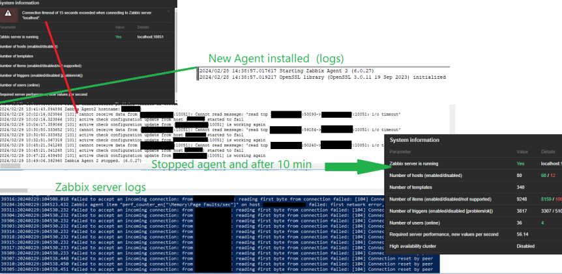Click 'Number of hosts (enabled/disabled)' in the timeout-error panel
Viewport: 562px width, 274px height.
click(29, 46)
